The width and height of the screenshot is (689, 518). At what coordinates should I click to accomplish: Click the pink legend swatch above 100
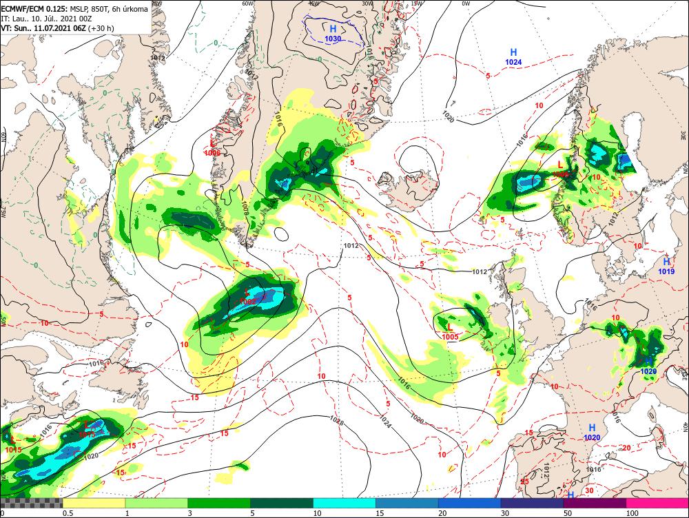(657, 503)
